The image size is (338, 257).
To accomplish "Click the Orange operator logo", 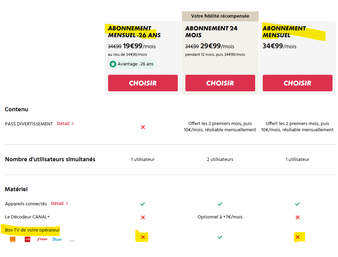I will coord(12,239).
